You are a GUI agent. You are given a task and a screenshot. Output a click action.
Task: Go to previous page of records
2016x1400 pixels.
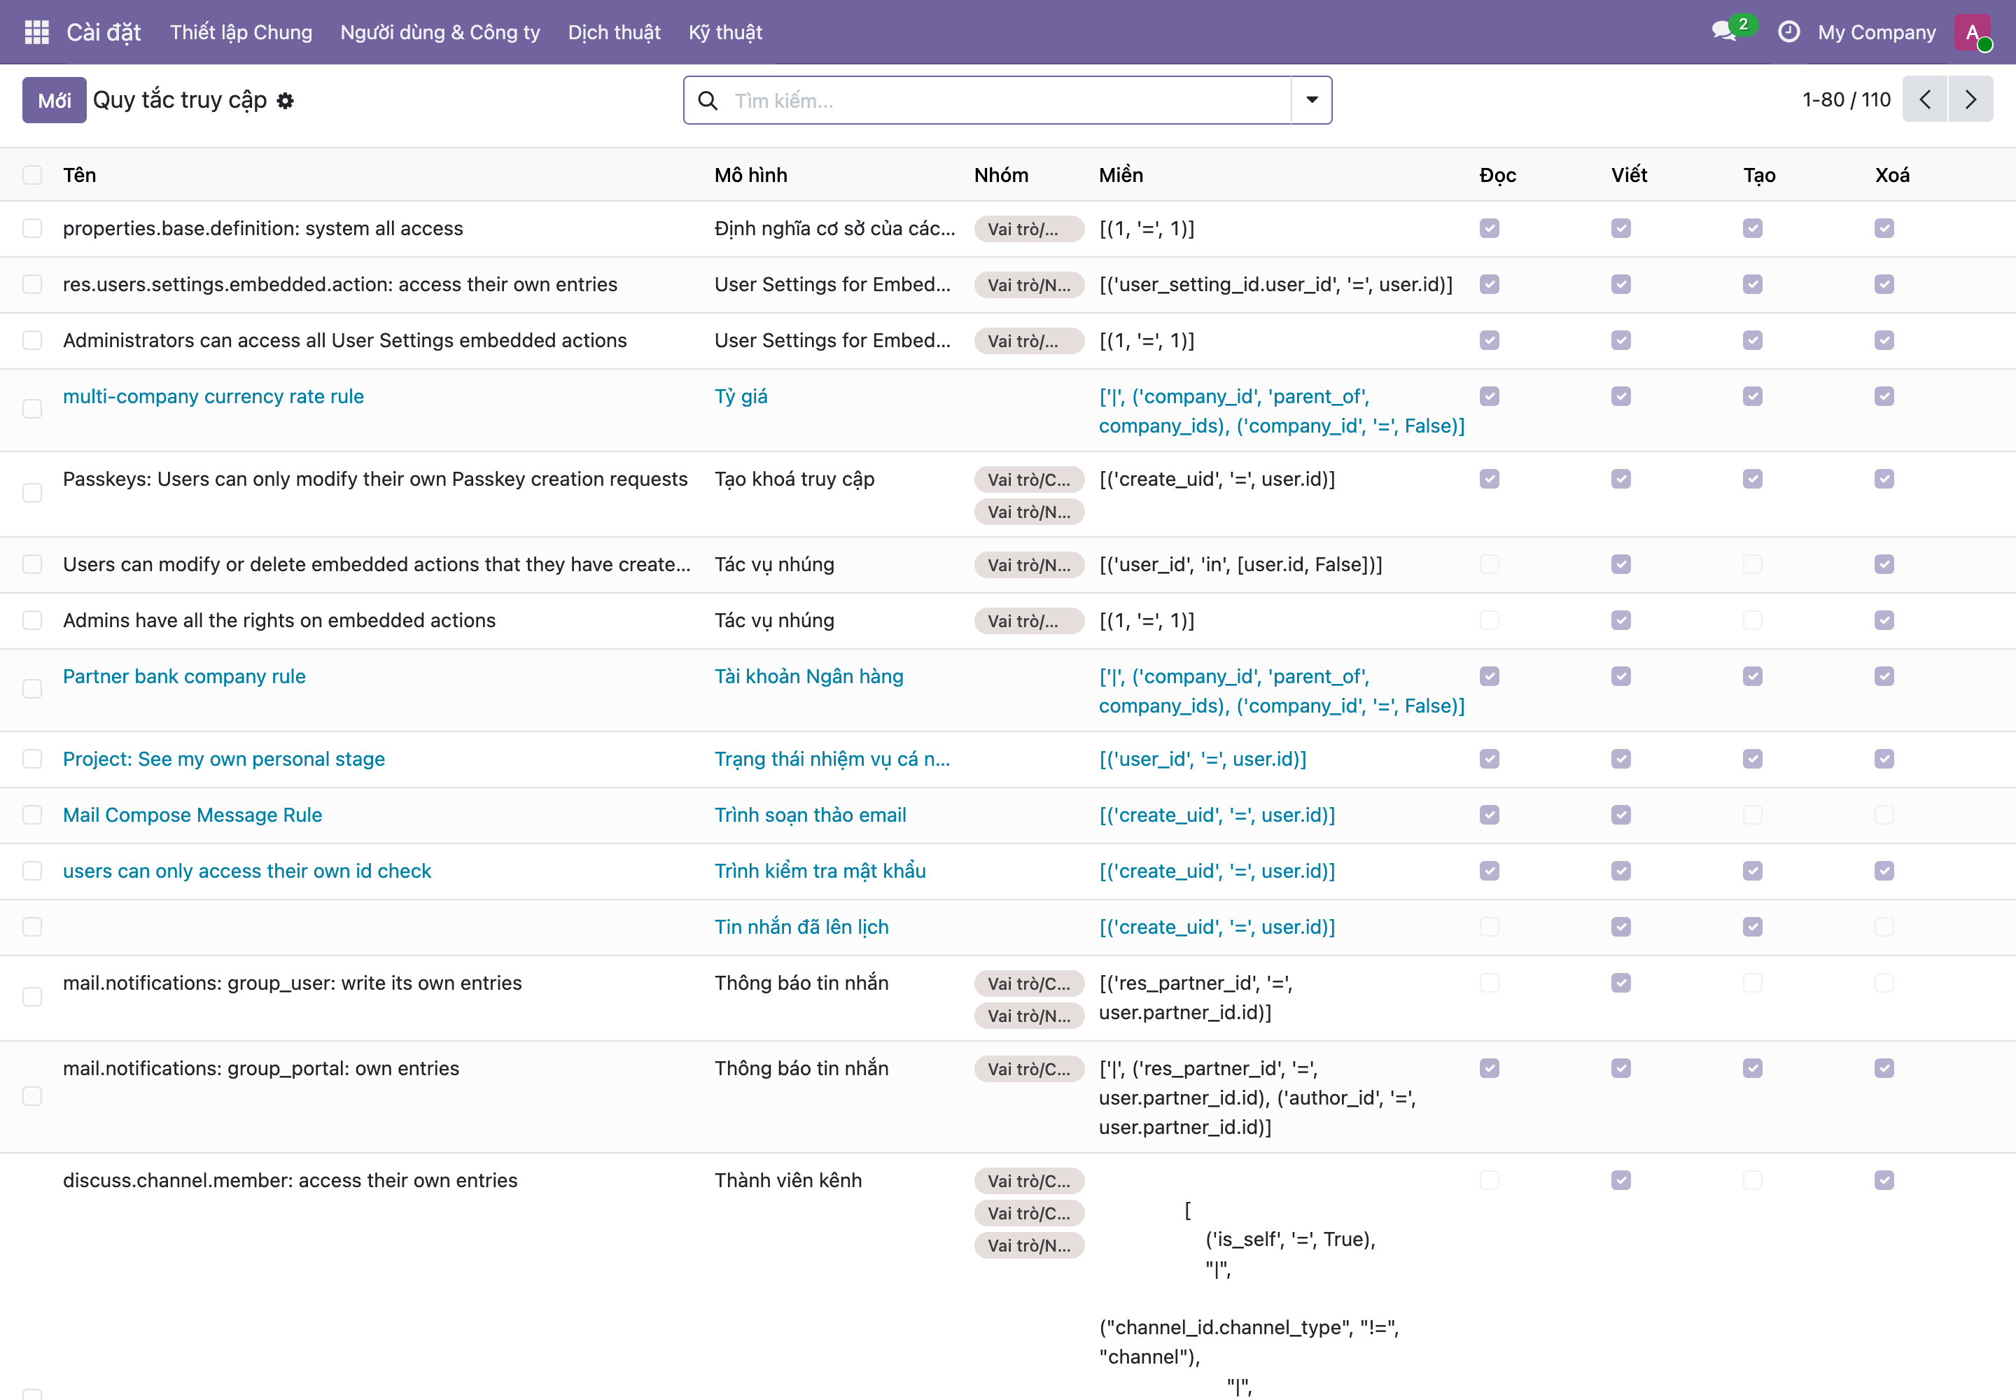click(x=1925, y=99)
